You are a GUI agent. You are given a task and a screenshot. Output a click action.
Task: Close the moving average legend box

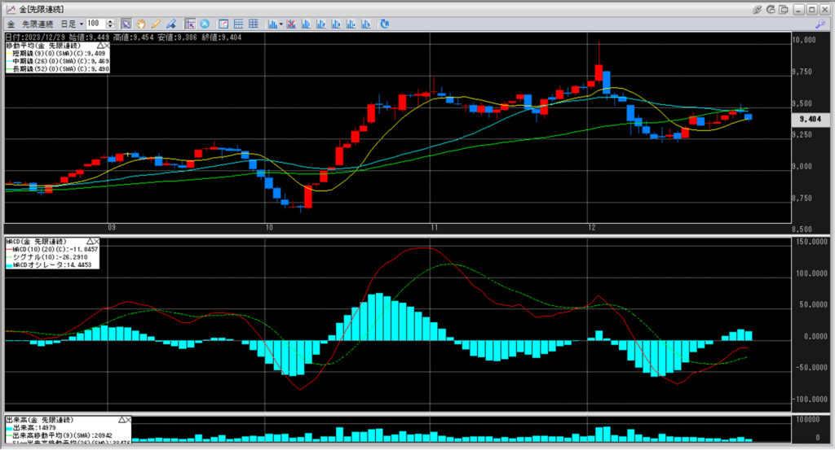pos(105,46)
